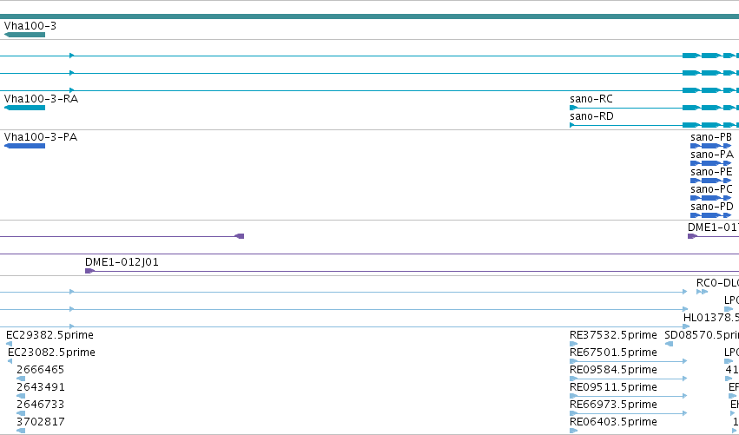
Task: Click the sano-PB protein feature
Action: click(x=710, y=146)
